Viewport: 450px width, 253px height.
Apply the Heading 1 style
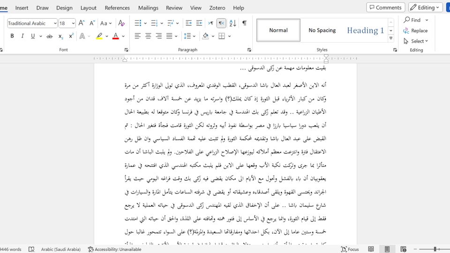(x=365, y=30)
